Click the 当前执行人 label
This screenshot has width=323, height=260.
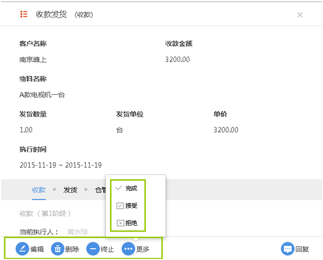(x=39, y=232)
